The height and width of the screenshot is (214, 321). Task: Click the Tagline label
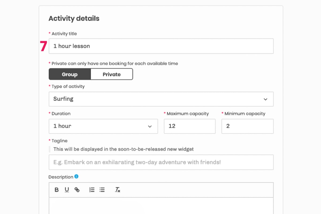tap(59, 141)
